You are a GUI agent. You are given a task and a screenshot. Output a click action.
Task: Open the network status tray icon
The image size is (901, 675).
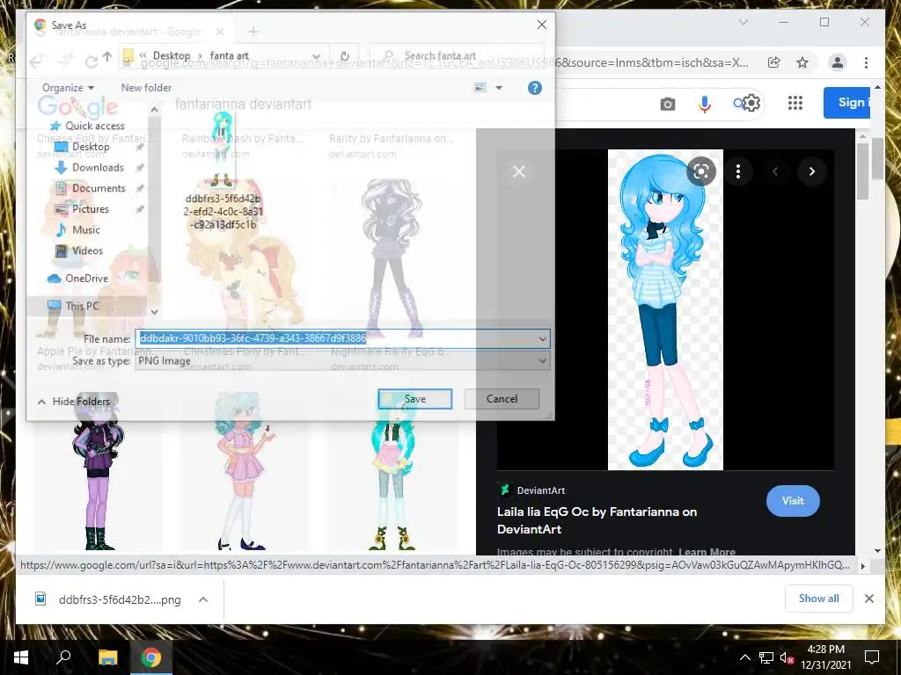pos(766,657)
